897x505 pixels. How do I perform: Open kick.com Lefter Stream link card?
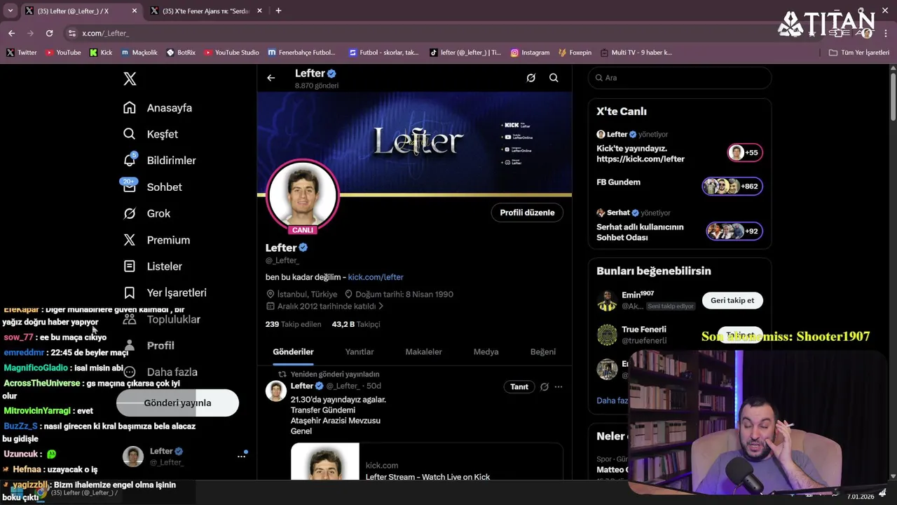tap(427, 462)
